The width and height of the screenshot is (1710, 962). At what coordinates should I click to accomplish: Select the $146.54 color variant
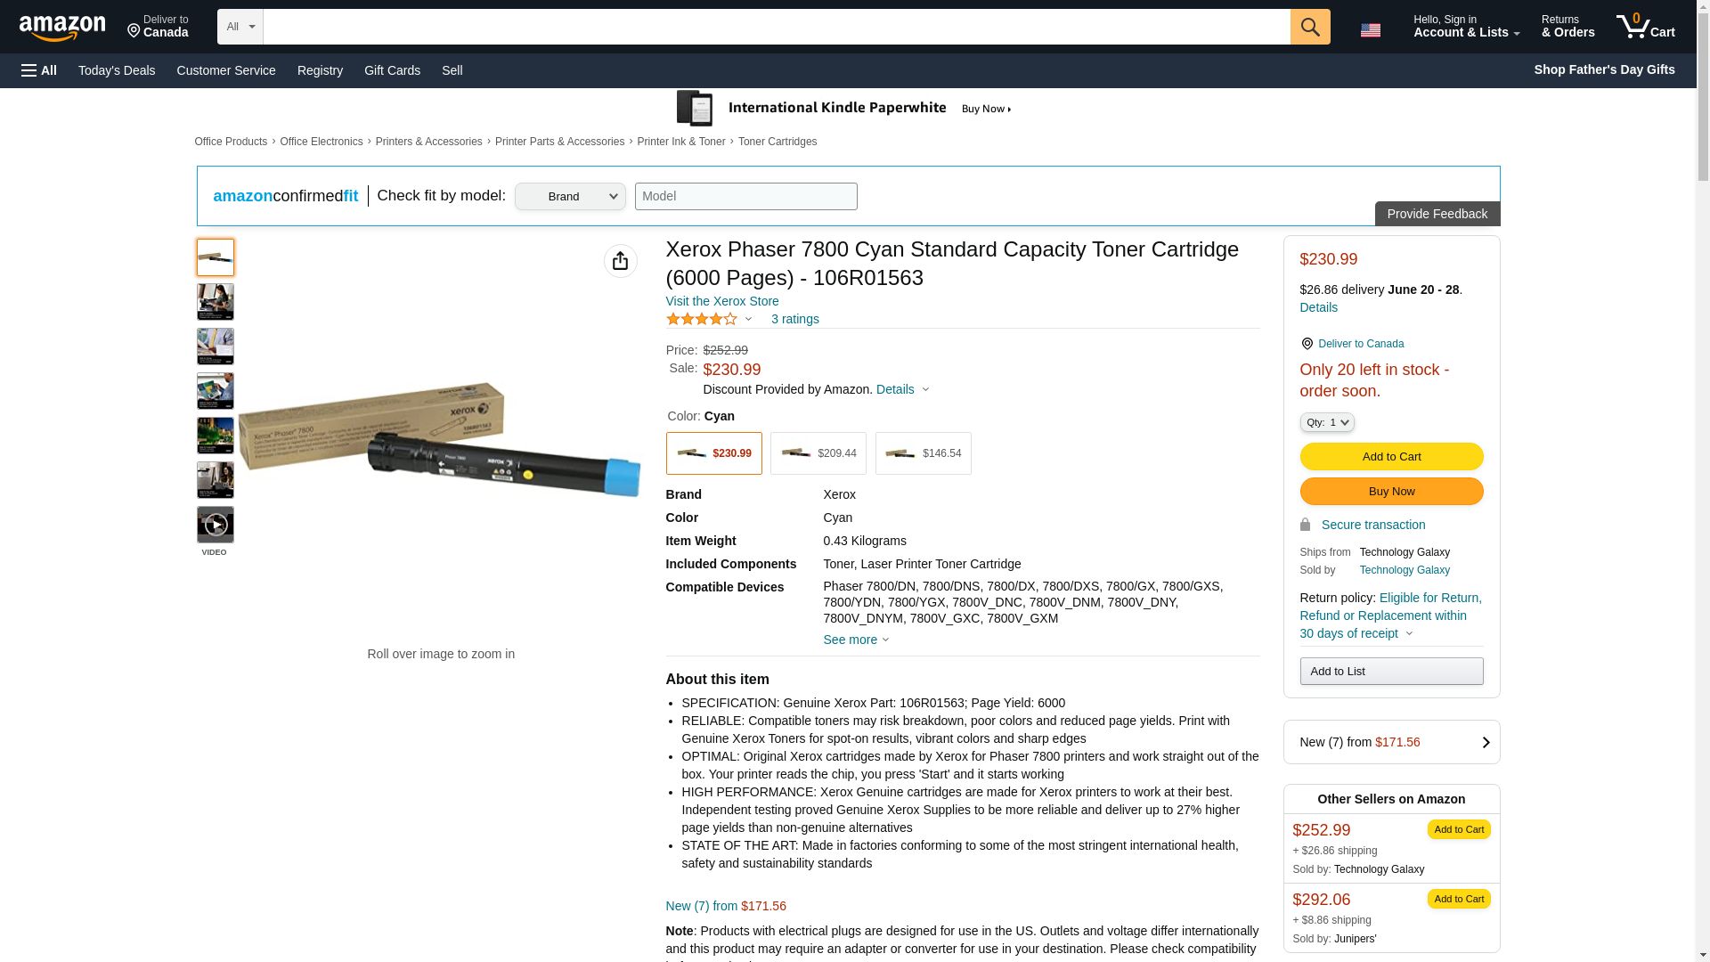pyautogui.click(x=923, y=453)
